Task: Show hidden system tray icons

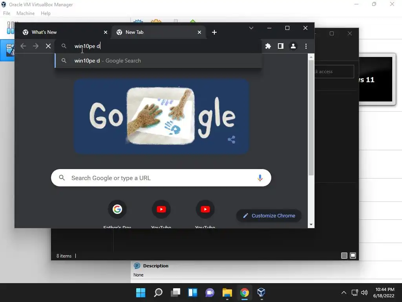Action: point(344,293)
